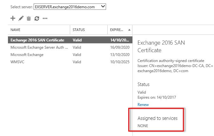Image resolution: width=214 pixels, height=136 pixels.
Task: Click the 'Certification authority-signed certificate' text
Action: (171, 61)
